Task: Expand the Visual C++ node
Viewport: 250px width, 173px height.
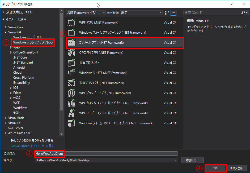Action: (6, 27)
